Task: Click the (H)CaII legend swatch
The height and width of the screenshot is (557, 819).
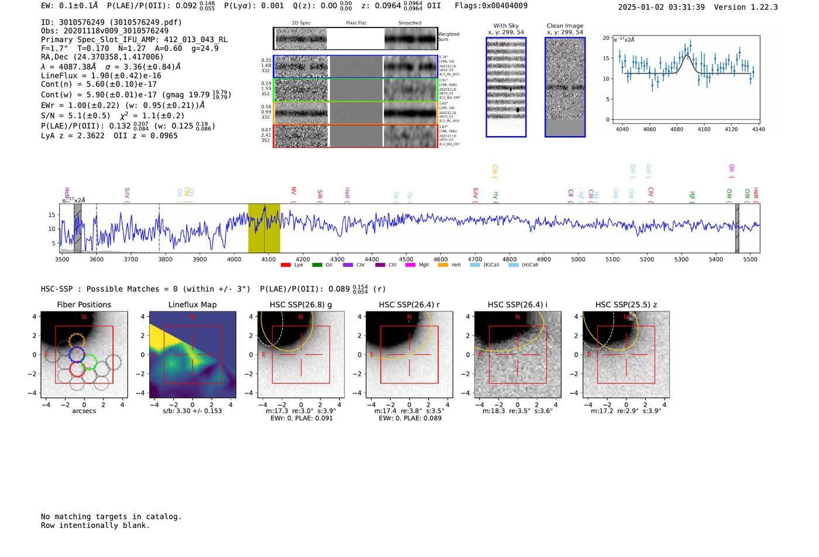Action: (513, 265)
